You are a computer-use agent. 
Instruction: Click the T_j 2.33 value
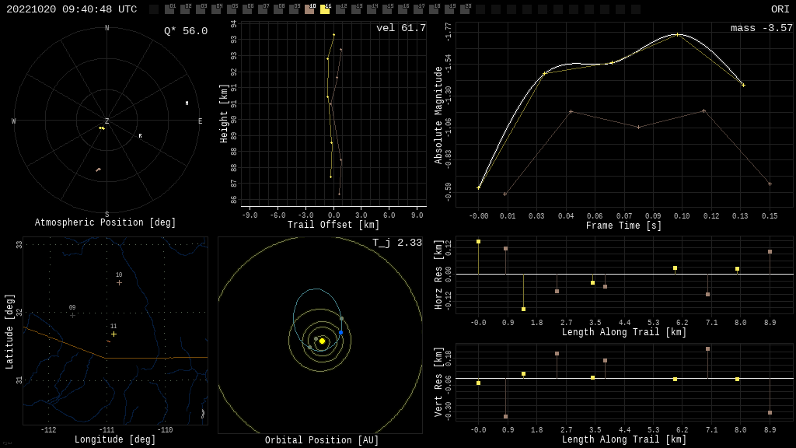click(x=396, y=243)
